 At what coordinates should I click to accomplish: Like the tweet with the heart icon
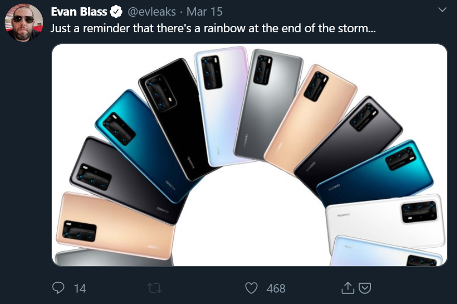coord(251,288)
